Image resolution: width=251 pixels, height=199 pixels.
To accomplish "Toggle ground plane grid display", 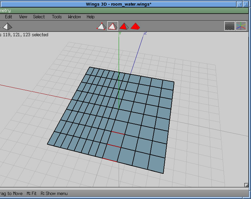I will [229, 26].
